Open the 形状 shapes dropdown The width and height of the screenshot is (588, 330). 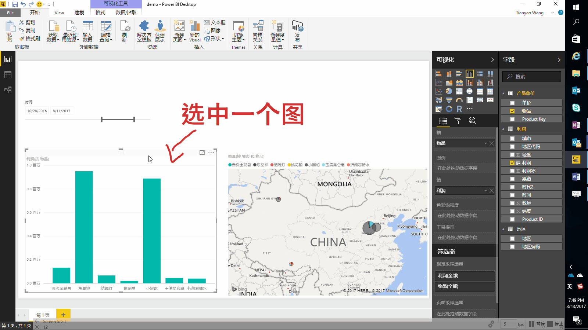coord(214,38)
